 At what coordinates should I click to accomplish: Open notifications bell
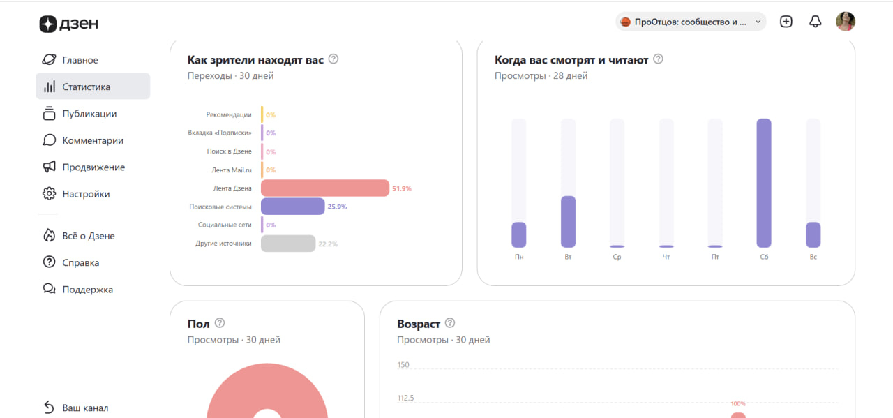[x=815, y=22]
